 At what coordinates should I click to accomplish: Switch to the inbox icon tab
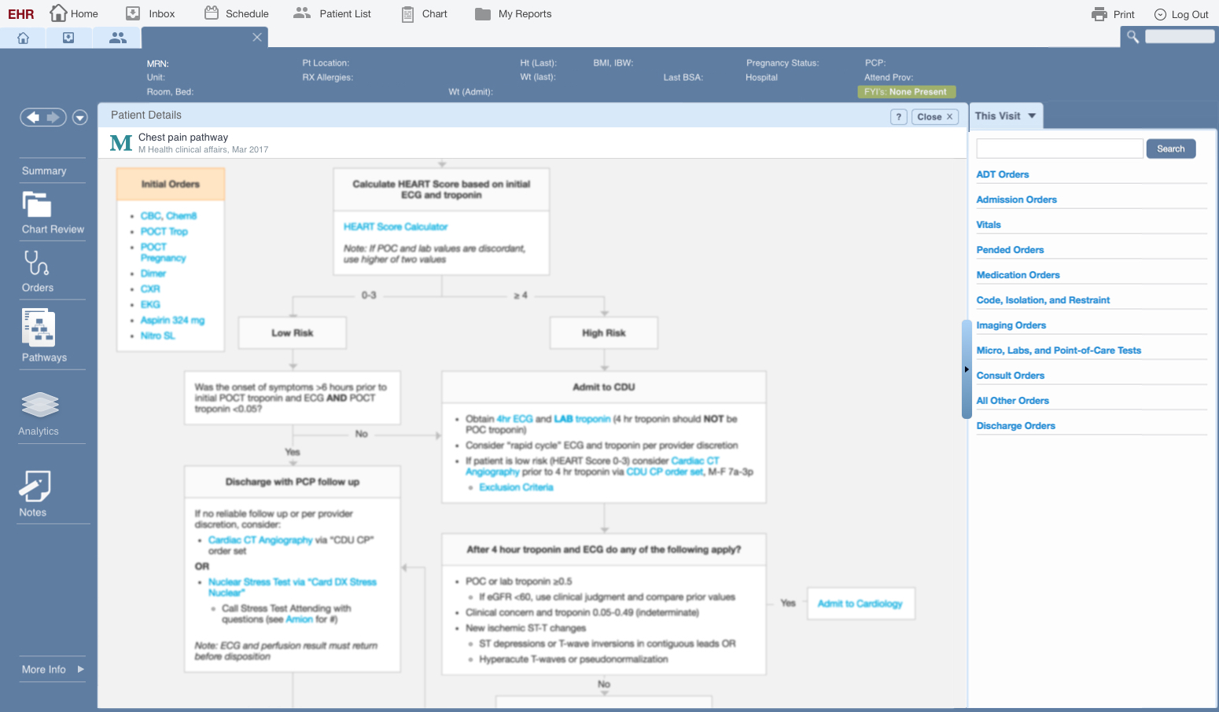coord(68,38)
